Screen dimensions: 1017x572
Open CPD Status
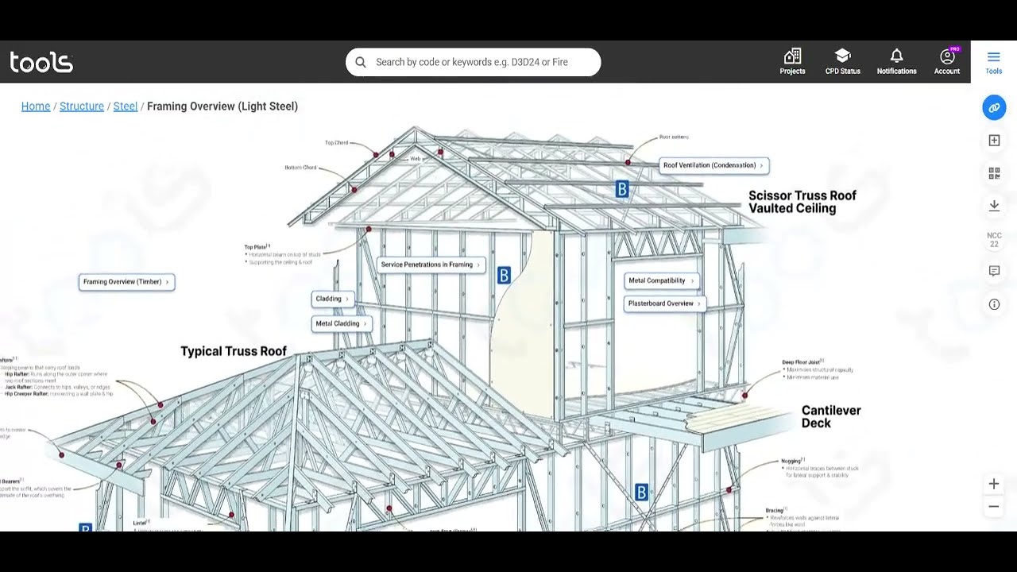842,62
